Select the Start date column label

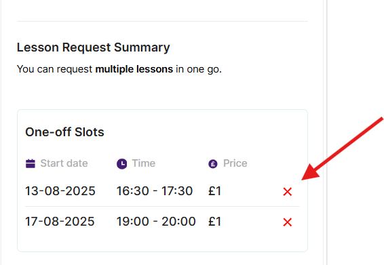[64, 163]
